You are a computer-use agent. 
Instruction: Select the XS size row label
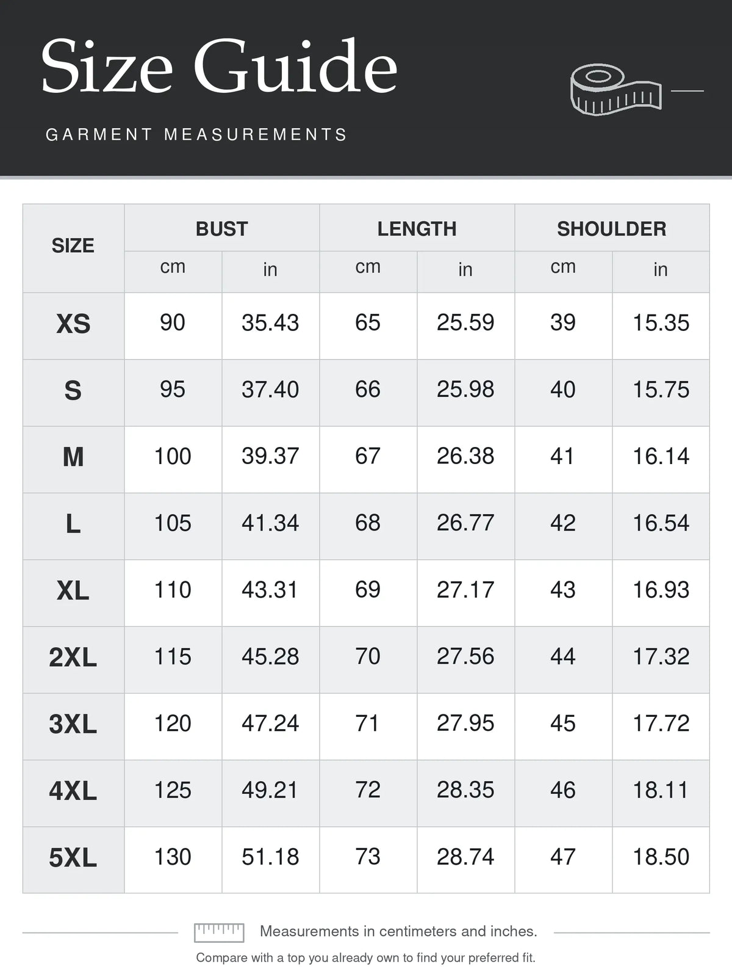73,324
